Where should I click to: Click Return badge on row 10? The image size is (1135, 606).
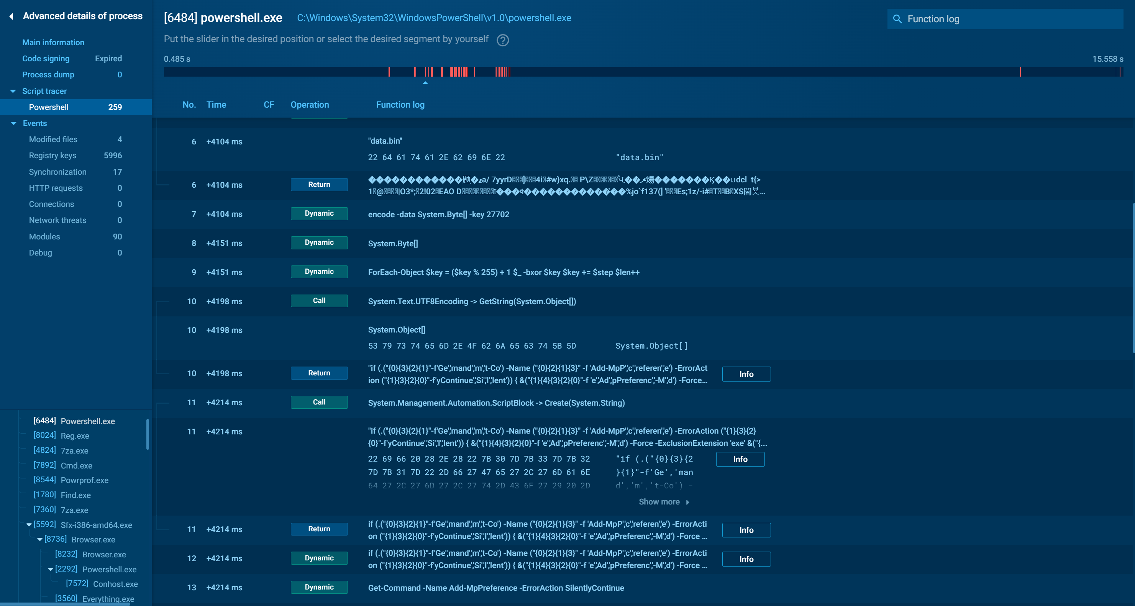(x=319, y=373)
